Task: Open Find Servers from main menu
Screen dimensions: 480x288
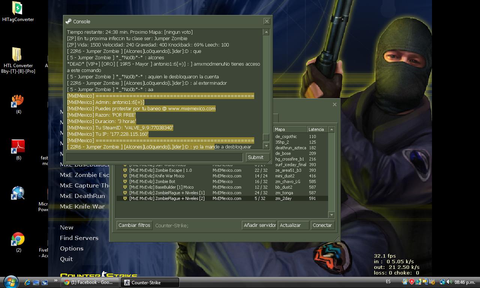Action: [79, 238]
